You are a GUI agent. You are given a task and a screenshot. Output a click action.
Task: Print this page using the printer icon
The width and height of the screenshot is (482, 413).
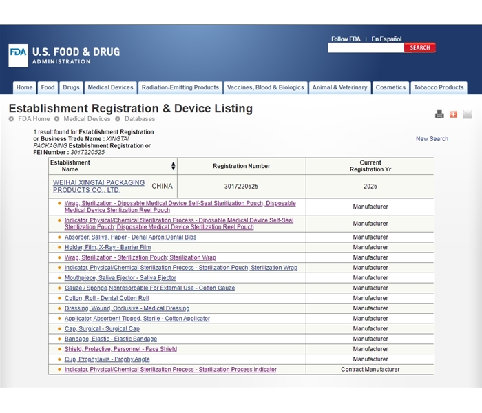coord(439,114)
